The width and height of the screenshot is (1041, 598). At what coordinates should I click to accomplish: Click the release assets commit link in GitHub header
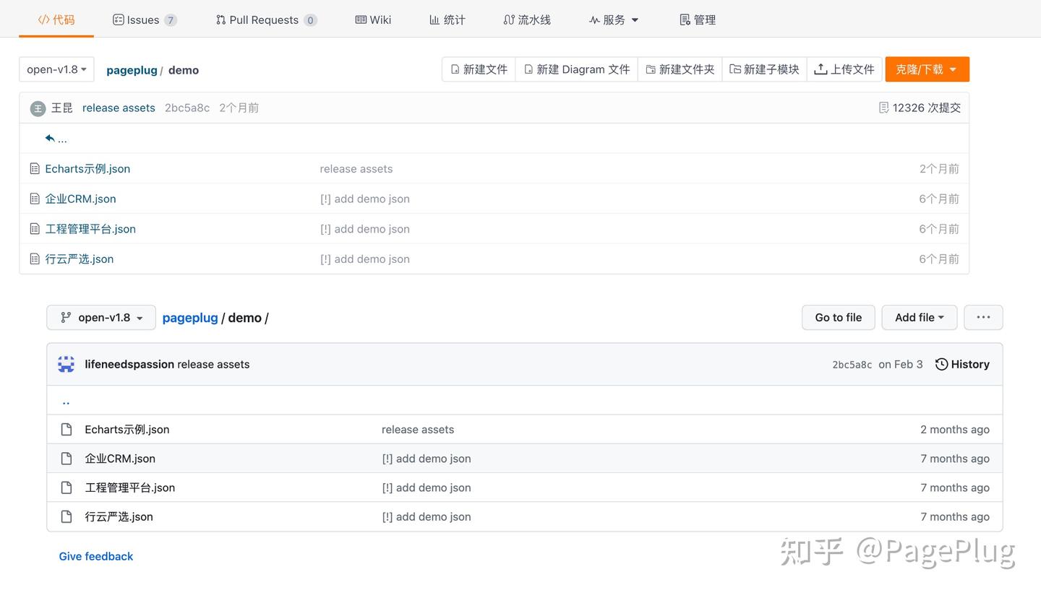(213, 364)
